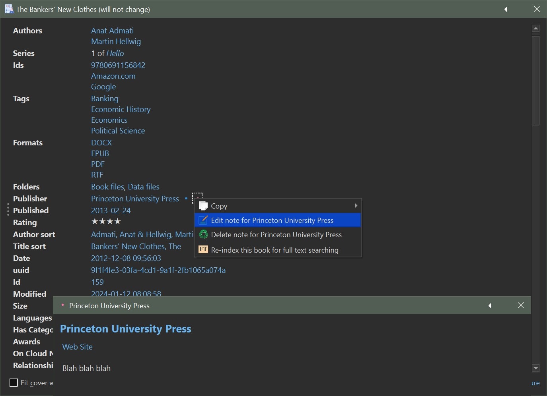Click the date value 2012-12-08 09:56:03

126,258
